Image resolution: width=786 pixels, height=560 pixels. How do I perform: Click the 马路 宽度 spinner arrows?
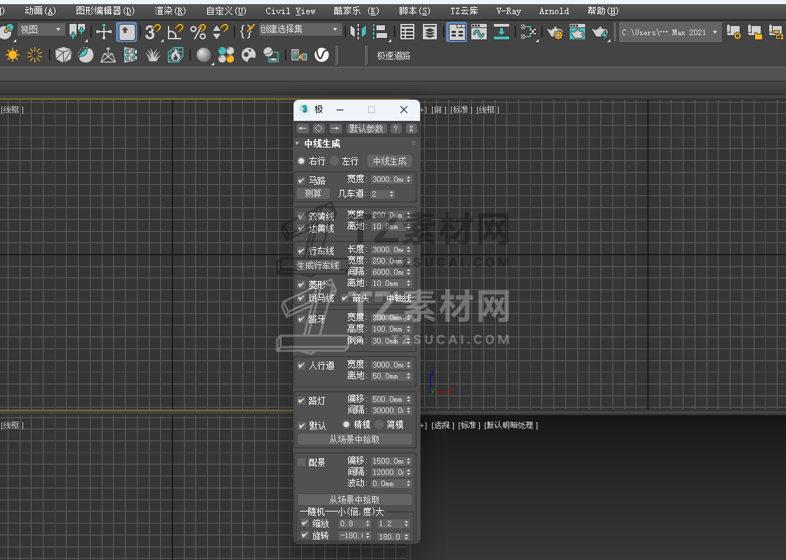click(x=409, y=179)
